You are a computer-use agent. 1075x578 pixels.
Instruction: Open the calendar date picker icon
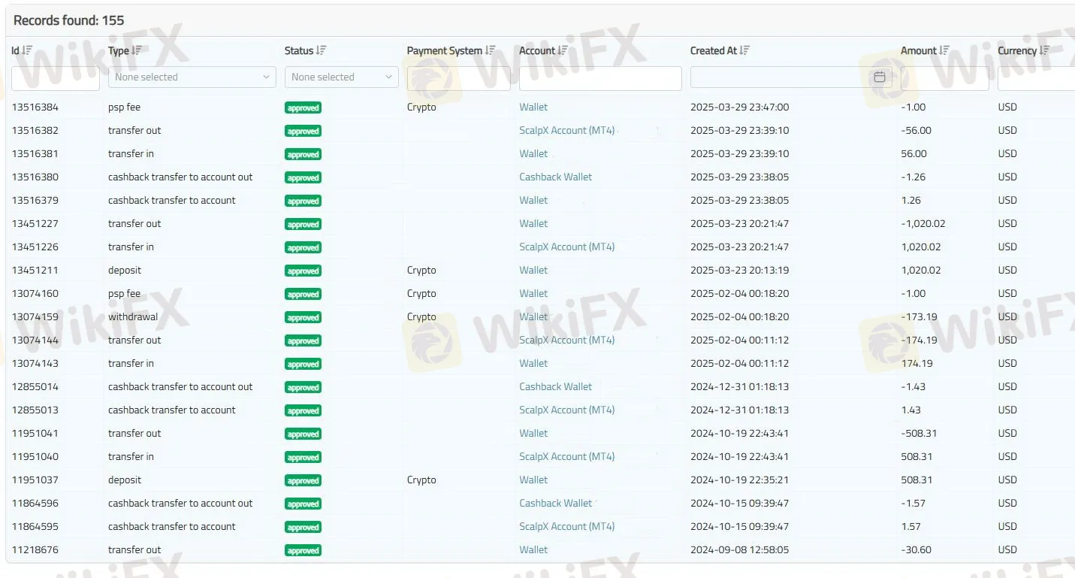click(x=880, y=77)
